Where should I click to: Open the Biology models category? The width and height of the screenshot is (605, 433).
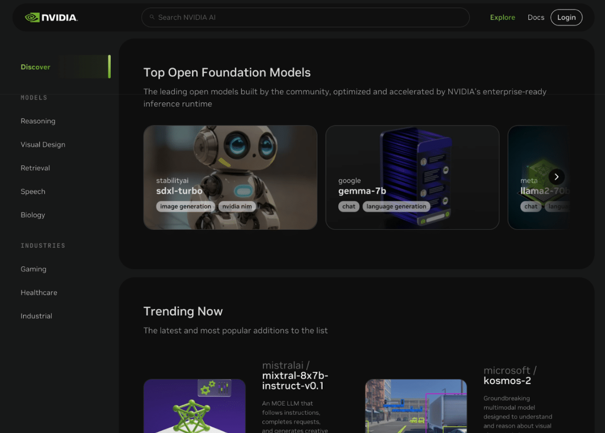click(33, 215)
